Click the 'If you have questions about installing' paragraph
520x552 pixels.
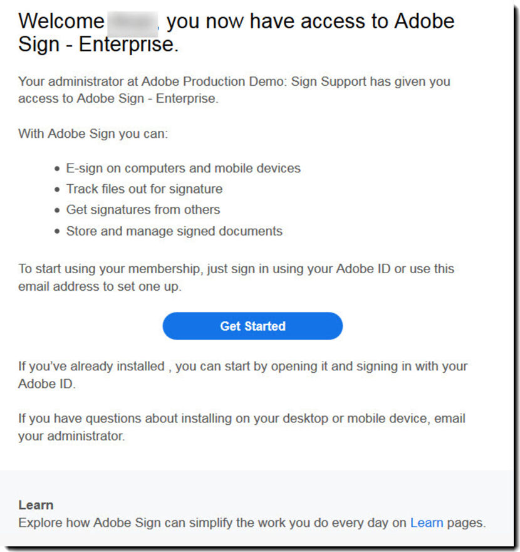pyautogui.click(x=241, y=419)
